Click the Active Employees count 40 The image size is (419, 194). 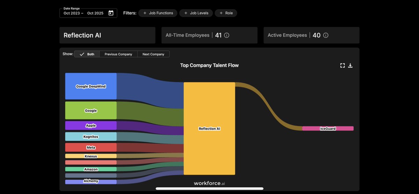tap(317, 35)
